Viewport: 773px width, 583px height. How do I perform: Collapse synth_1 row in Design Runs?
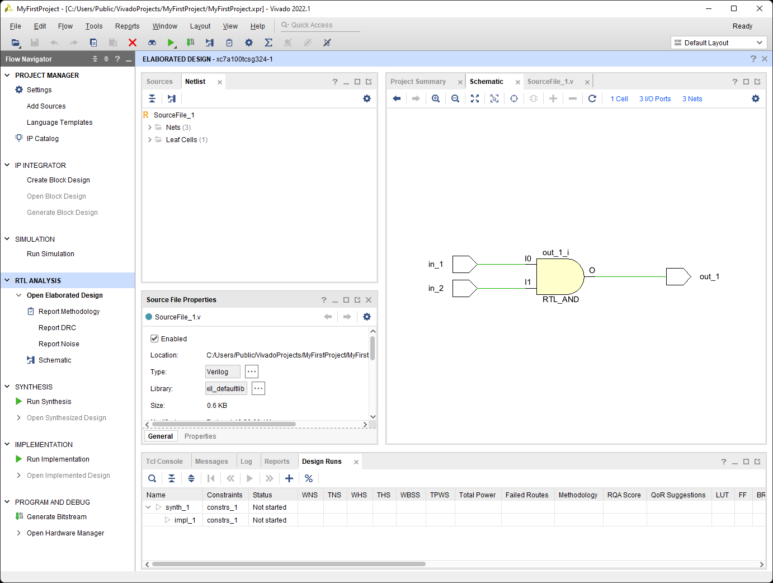tap(148, 507)
